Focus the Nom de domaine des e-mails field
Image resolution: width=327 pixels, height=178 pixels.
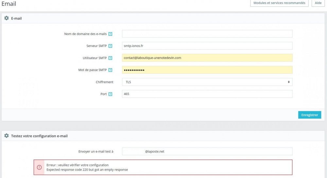pos(207,34)
